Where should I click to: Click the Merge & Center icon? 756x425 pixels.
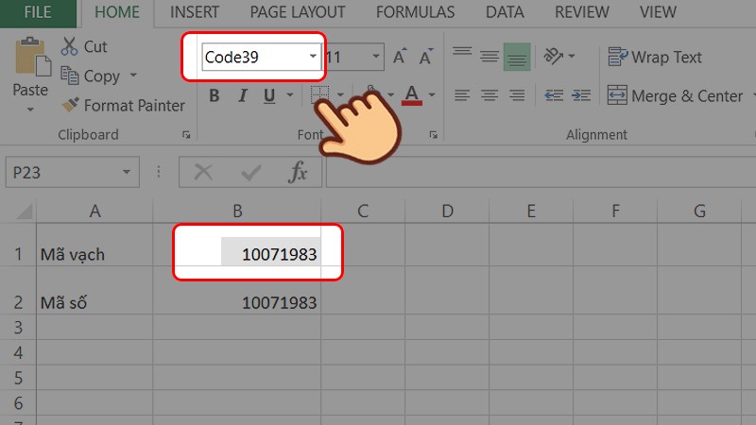(x=617, y=96)
